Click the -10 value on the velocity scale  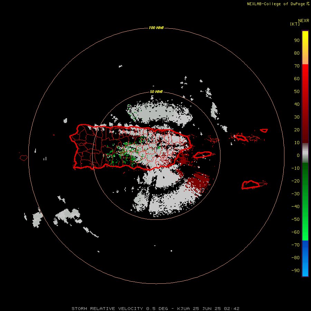point(295,168)
